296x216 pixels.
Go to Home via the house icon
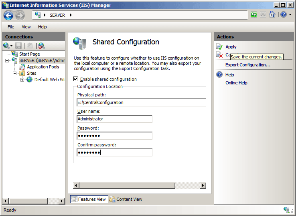click(272, 14)
